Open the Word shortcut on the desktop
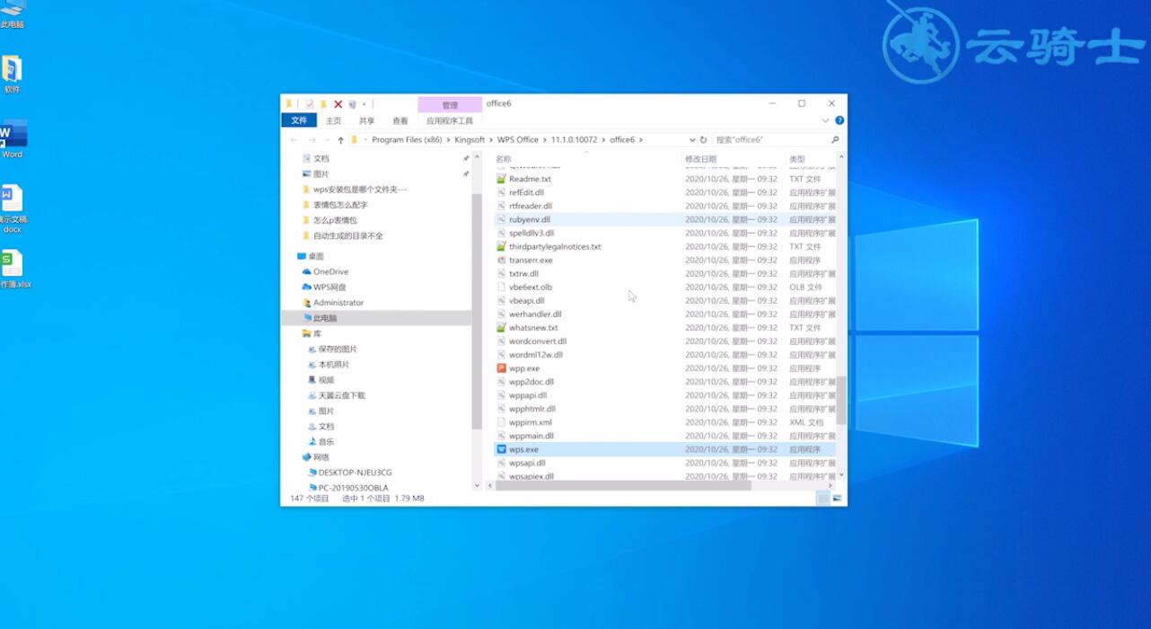Image resolution: width=1151 pixels, height=629 pixels. click(13, 139)
